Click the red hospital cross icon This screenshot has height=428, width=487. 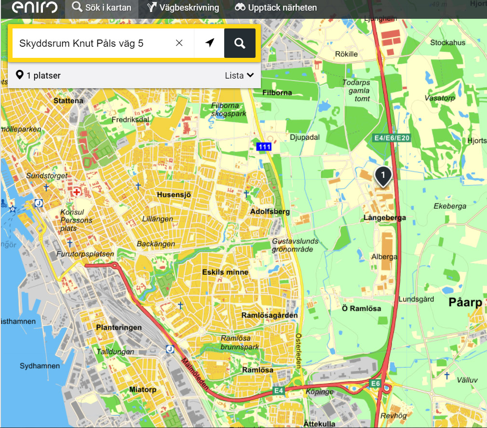click(x=76, y=192)
